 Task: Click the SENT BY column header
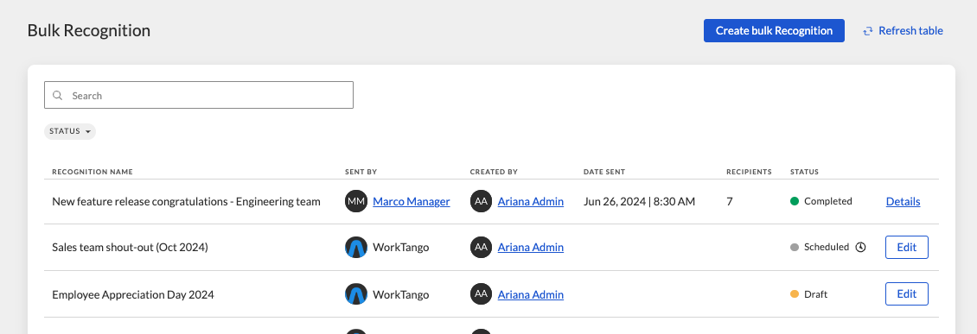[x=361, y=172]
